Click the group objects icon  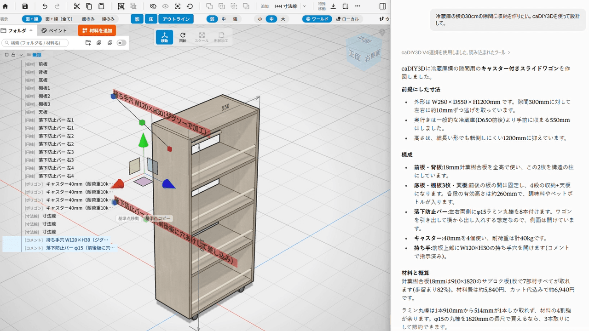121,6
